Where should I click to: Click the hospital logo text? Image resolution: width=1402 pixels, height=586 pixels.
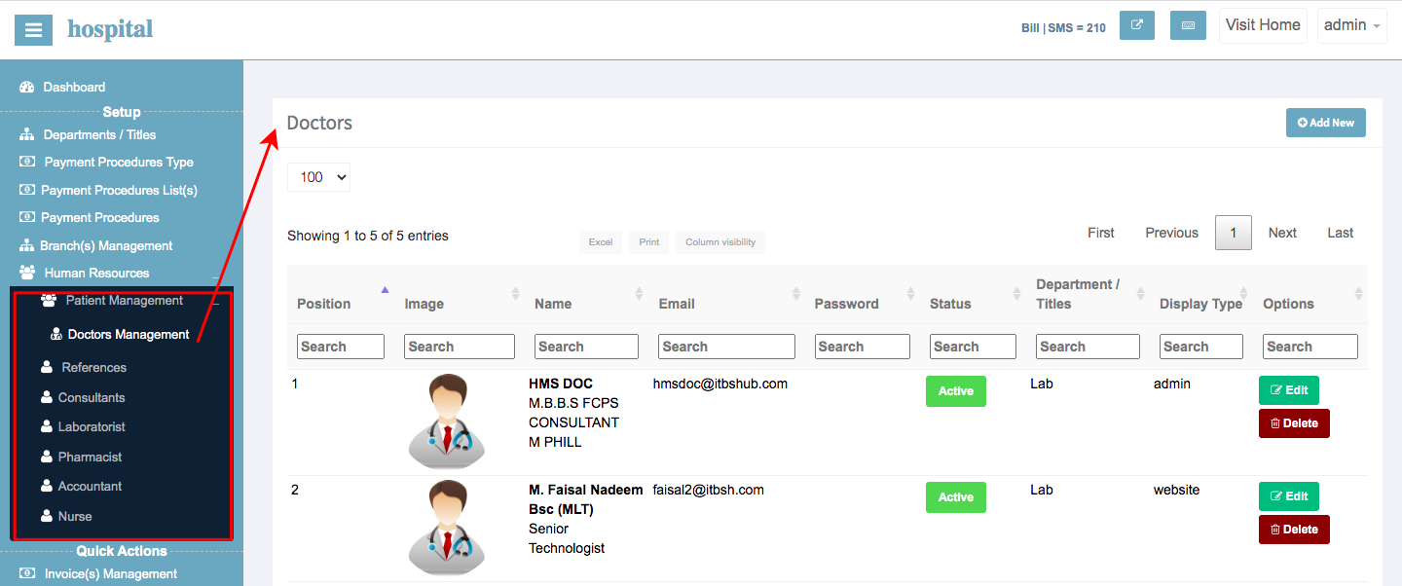coord(110,29)
